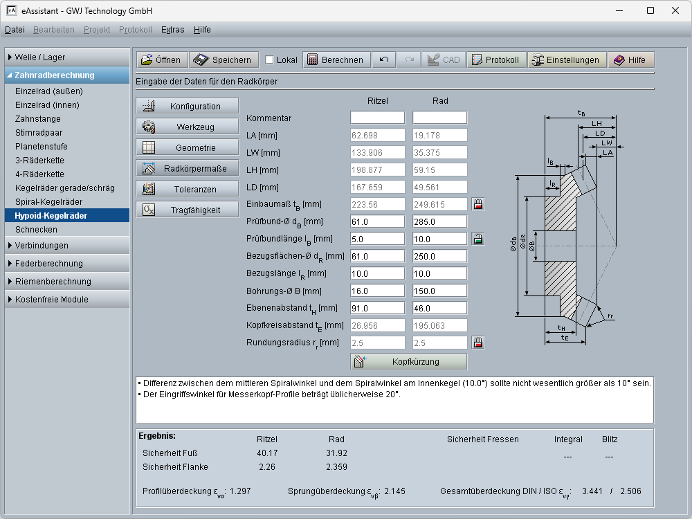Expand the Verbindungen section

[67, 246]
